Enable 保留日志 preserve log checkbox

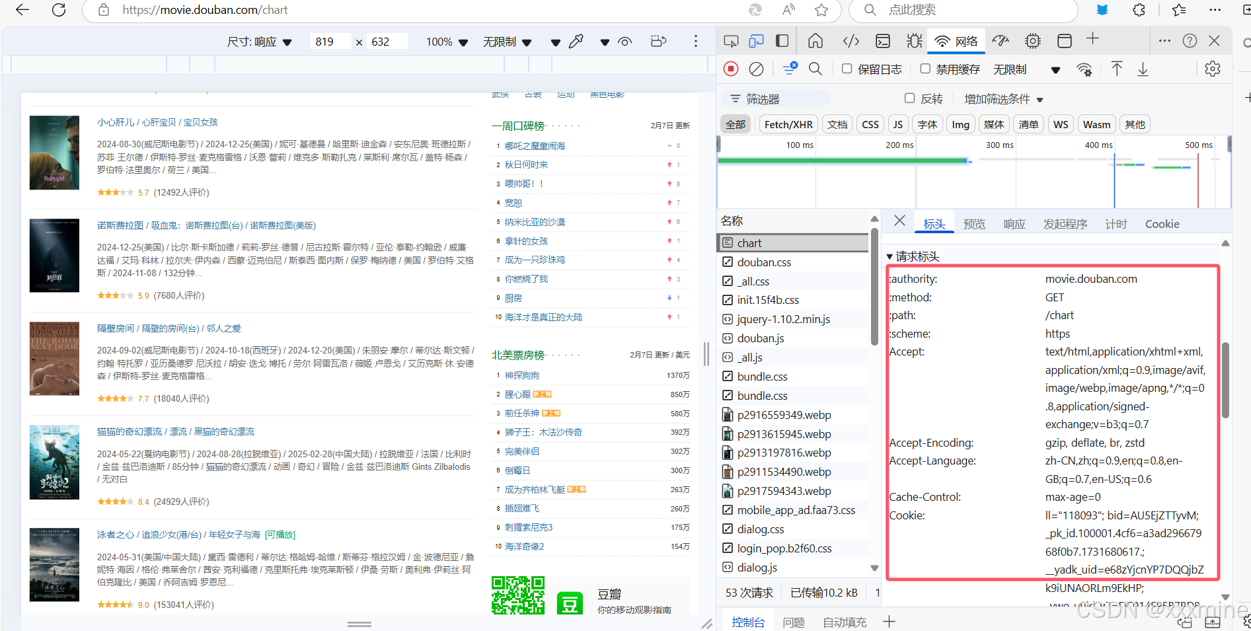tap(847, 69)
